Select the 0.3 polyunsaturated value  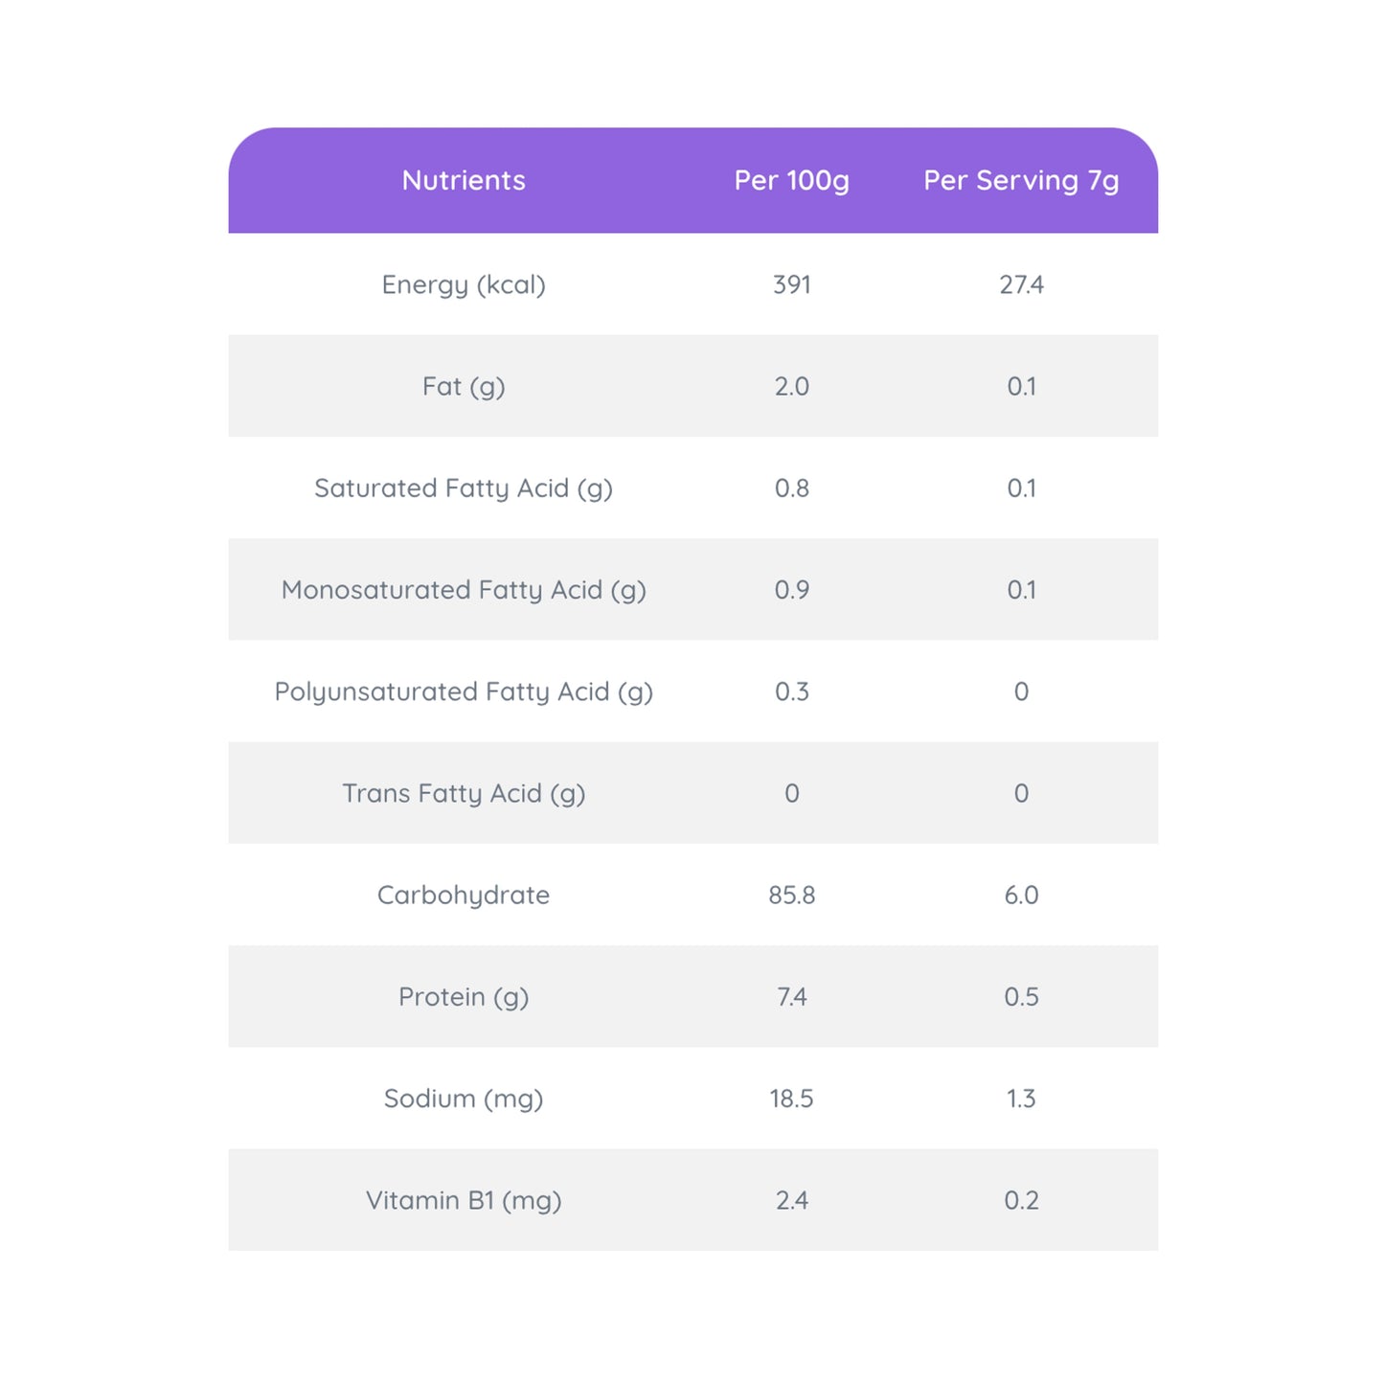(x=791, y=692)
